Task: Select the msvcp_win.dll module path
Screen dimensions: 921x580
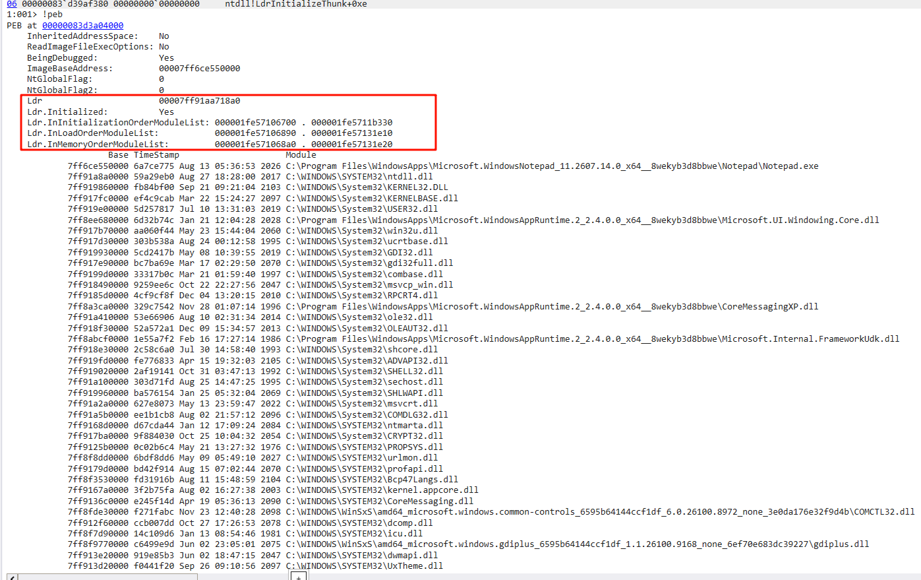Action: pyautogui.click(x=369, y=285)
